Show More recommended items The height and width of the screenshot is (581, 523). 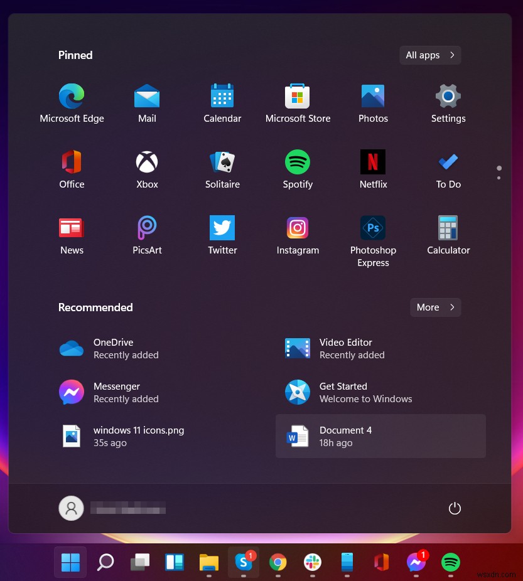(435, 307)
